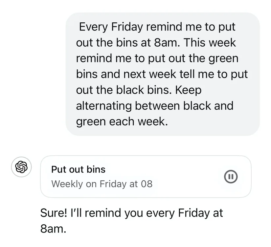
Task: Click 'Every Friday remind me' first message line
Action: coord(157,27)
